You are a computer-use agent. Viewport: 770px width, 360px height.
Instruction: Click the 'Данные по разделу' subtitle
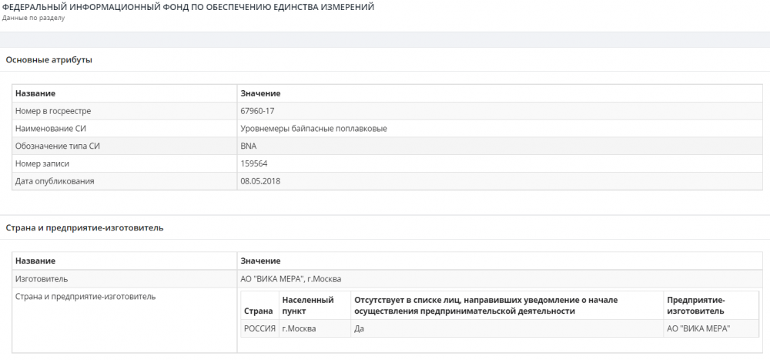pyautogui.click(x=33, y=19)
